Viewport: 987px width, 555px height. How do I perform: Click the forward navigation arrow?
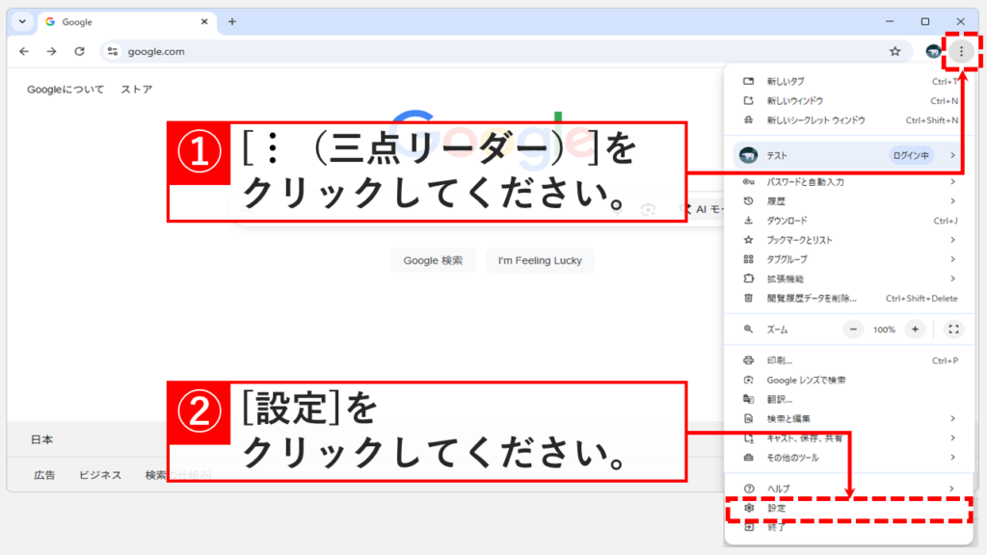[x=51, y=51]
